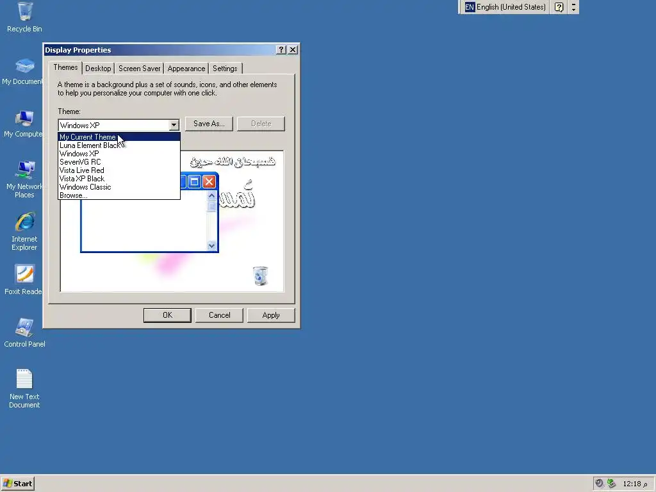This screenshot has width=656, height=492.
Task: Select the My Computer desktop icon
Action: [x=23, y=124]
